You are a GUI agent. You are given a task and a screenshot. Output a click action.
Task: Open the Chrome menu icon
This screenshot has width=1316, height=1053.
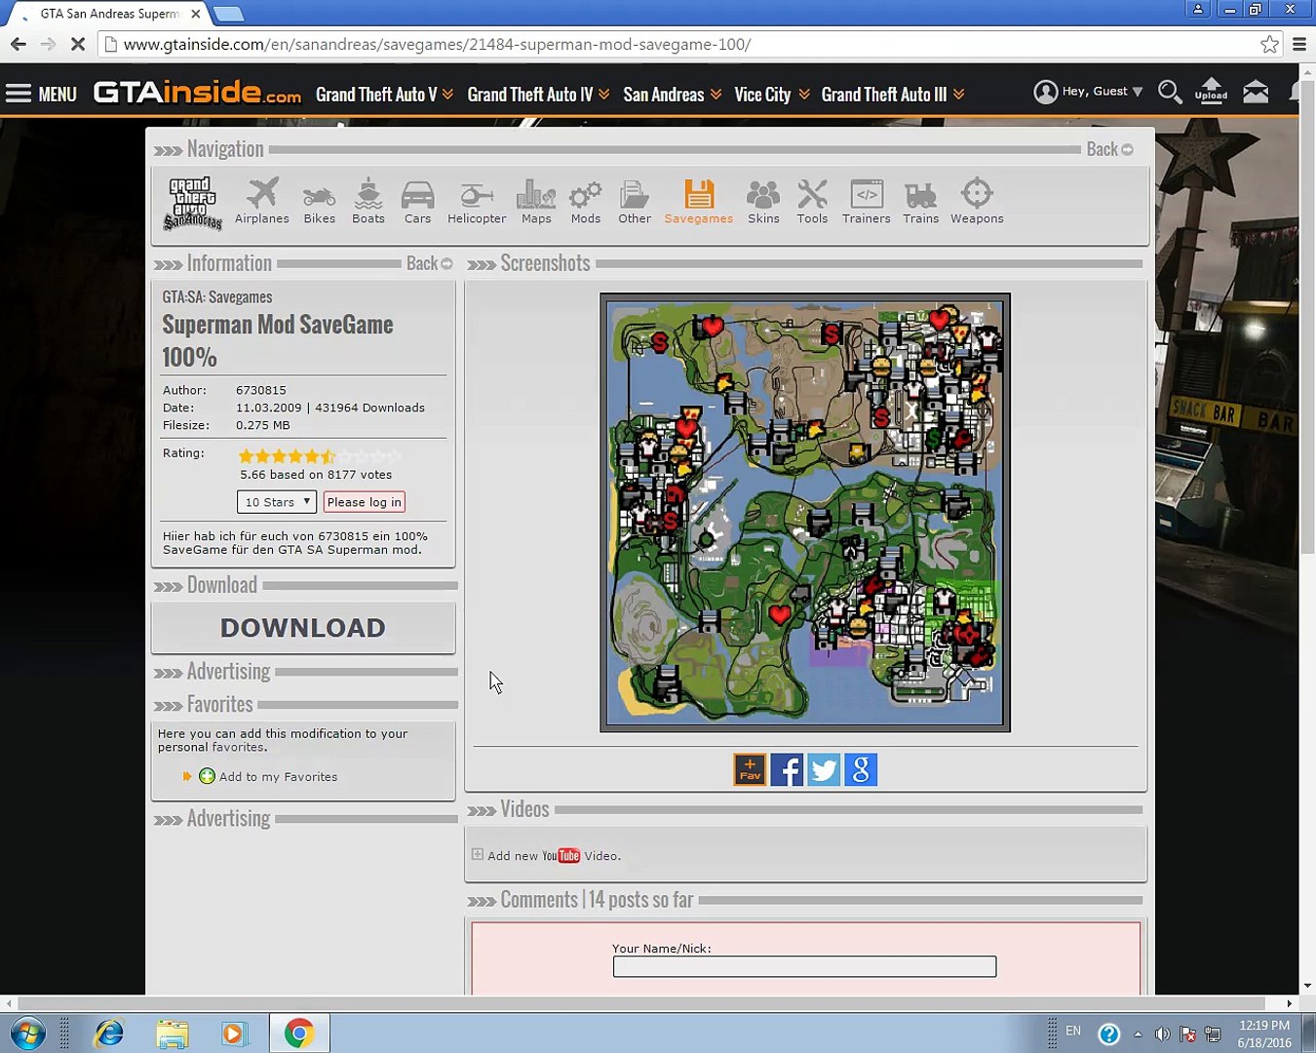(1299, 44)
